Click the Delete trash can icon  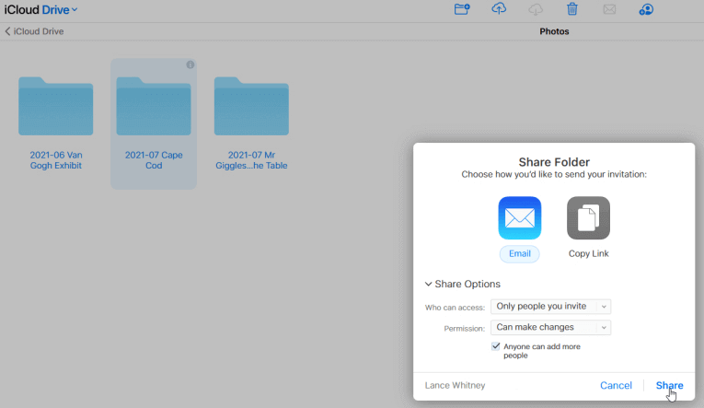pyautogui.click(x=572, y=9)
